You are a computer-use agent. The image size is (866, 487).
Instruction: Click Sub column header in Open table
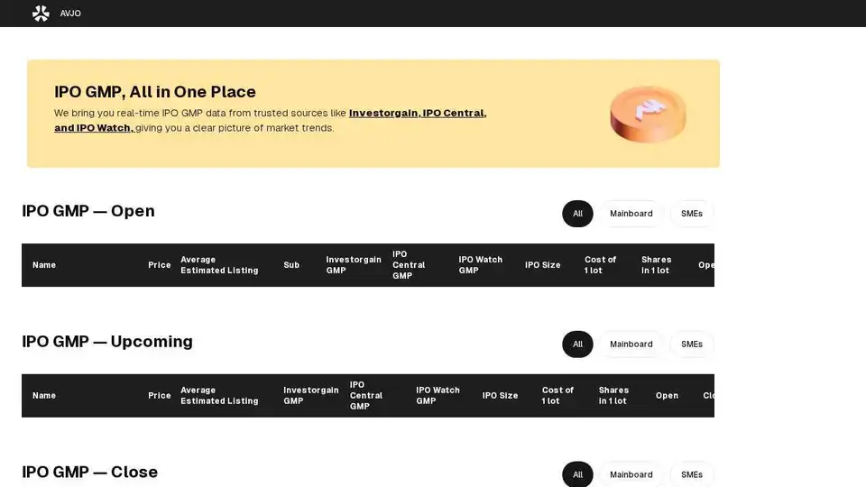pyautogui.click(x=291, y=265)
